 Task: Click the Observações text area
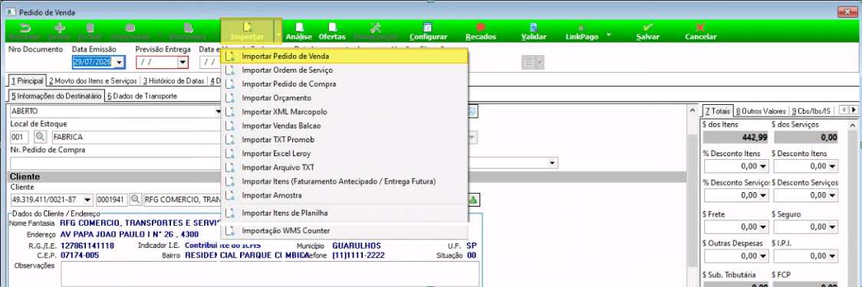click(x=270, y=273)
